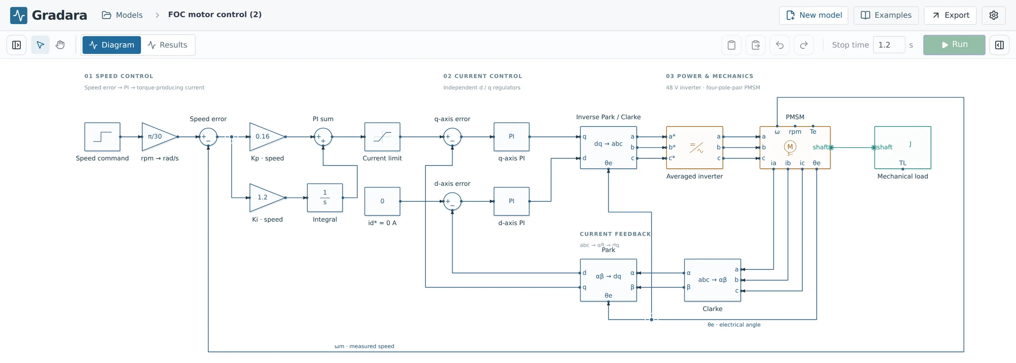Select the d-axis error sum junction
1016x363 pixels.
point(452,201)
